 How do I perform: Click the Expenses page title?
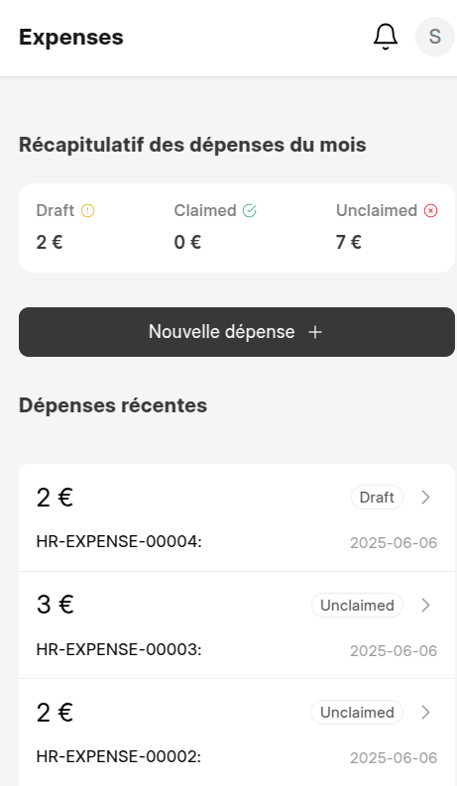pyautogui.click(x=71, y=37)
